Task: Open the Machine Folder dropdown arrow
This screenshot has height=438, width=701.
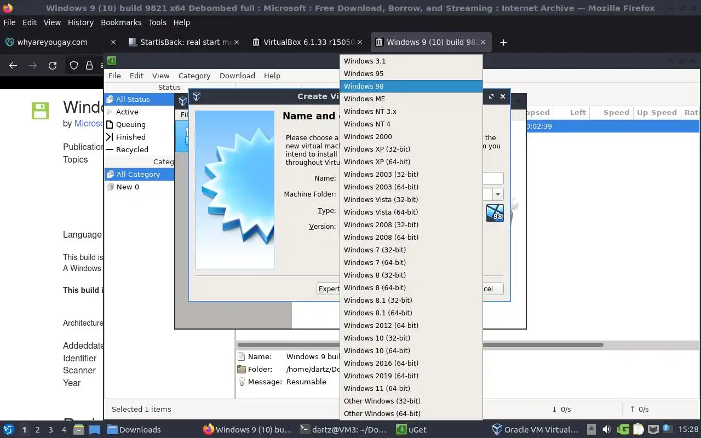Action: [497, 194]
